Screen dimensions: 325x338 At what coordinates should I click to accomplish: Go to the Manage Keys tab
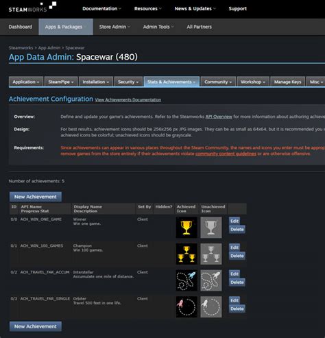(287, 82)
